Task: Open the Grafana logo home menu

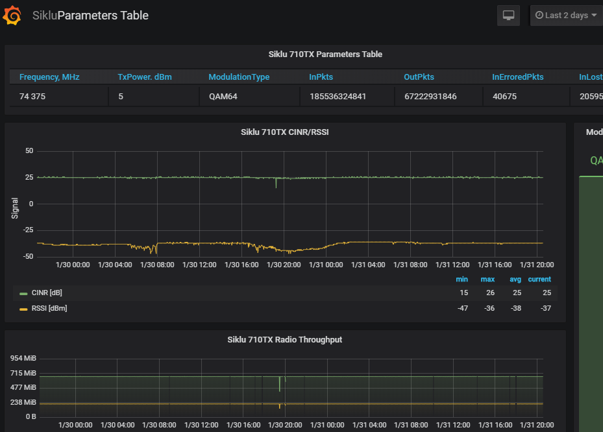Action: [12, 16]
